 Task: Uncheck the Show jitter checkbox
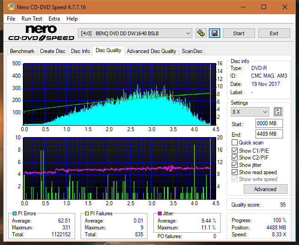point(234,165)
